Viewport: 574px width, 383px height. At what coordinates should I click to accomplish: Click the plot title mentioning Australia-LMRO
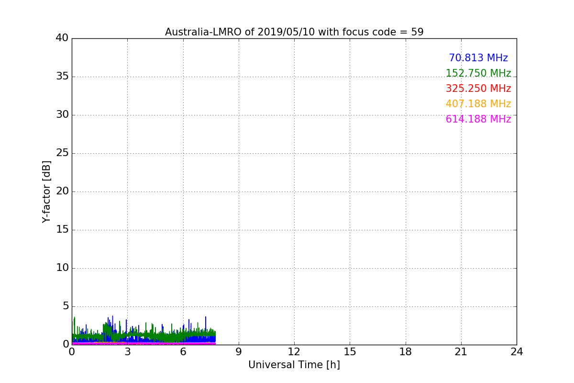tap(294, 32)
